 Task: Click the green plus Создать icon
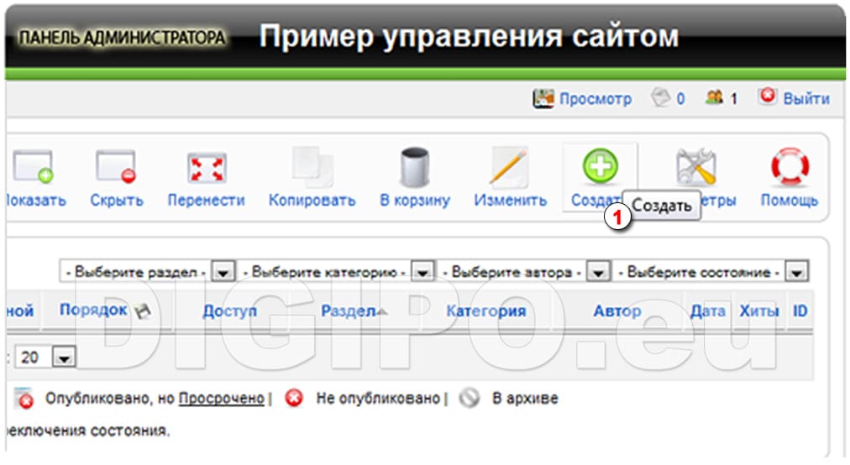[x=600, y=166]
